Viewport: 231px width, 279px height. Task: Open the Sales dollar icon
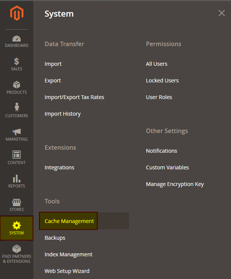coord(17,62)
